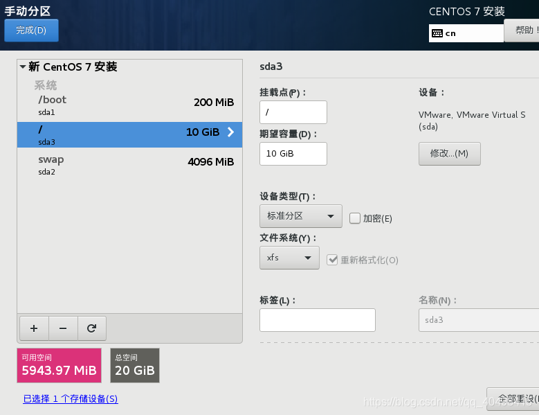The height and width of the screenshot is (415, 539).
Task: Collapse the 新 CentOS 7 安装 tree section
Action: [23, 67]
